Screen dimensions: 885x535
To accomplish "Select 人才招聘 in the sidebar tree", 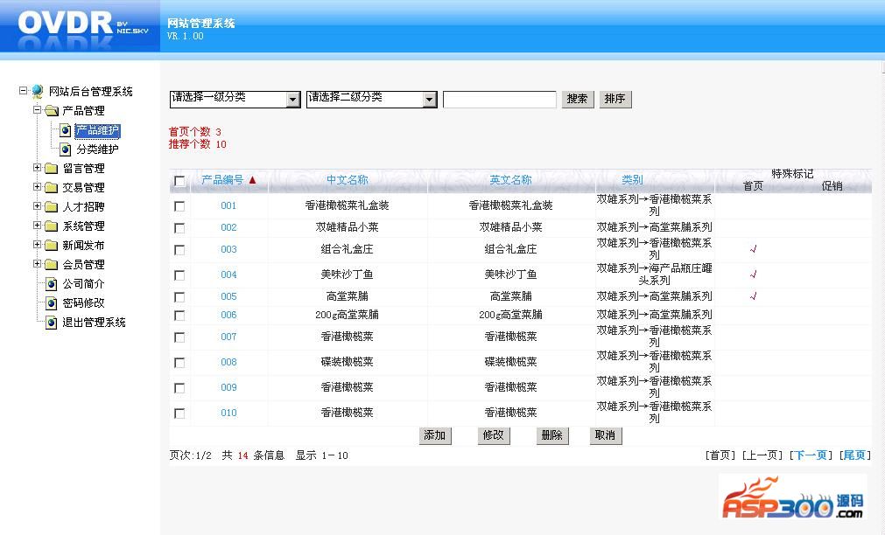I will click(x=83, y=207).
